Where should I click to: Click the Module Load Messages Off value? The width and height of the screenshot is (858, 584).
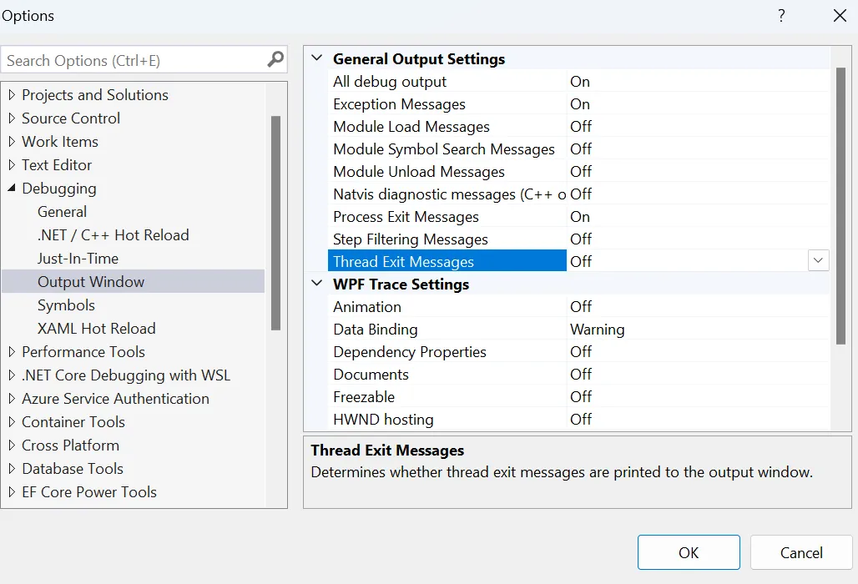(581, 127)
